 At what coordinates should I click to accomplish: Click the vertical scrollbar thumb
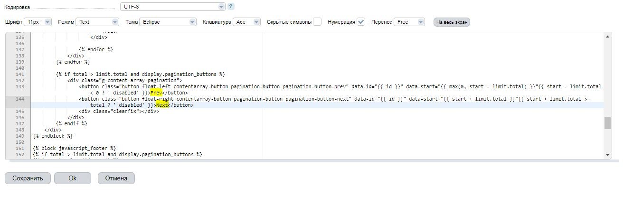[607, 123]
